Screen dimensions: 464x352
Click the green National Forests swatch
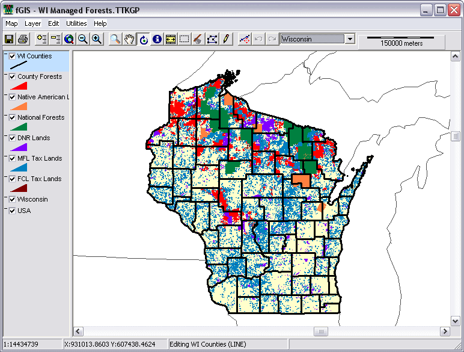tap(19, 127)
